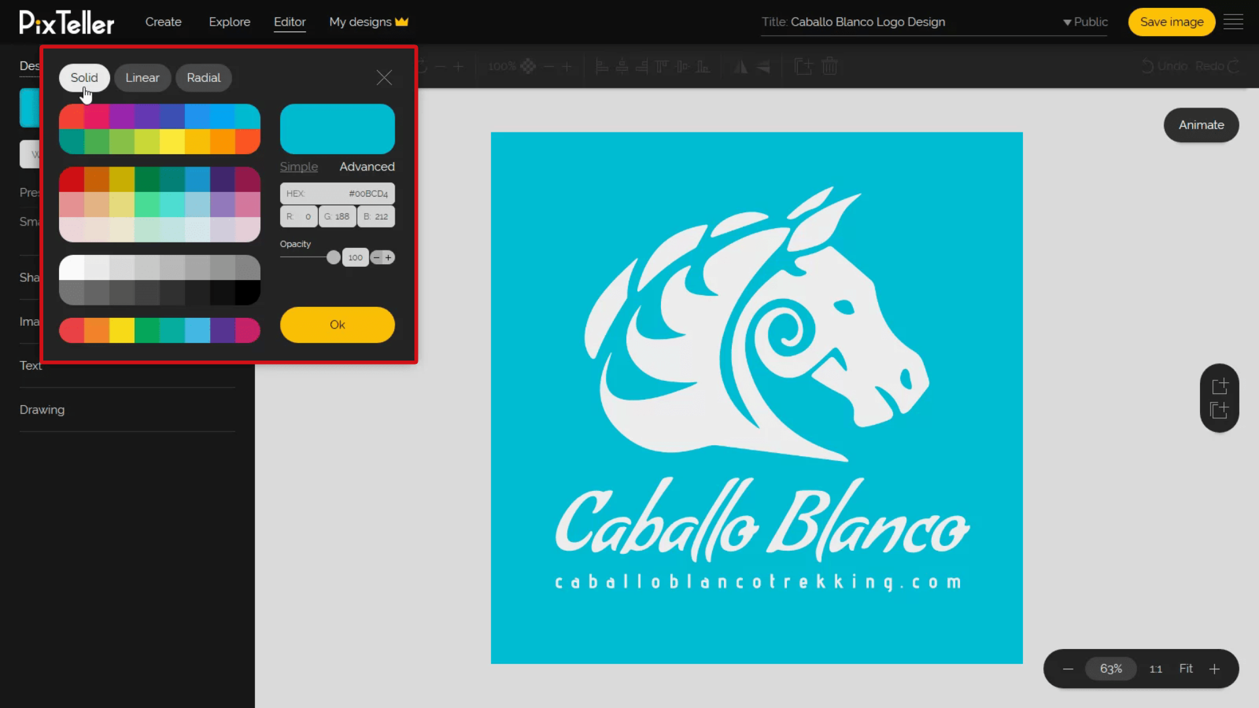Click Ok to confirm color selection
Screen dimensions: 1259x708
tap(338, 324)
